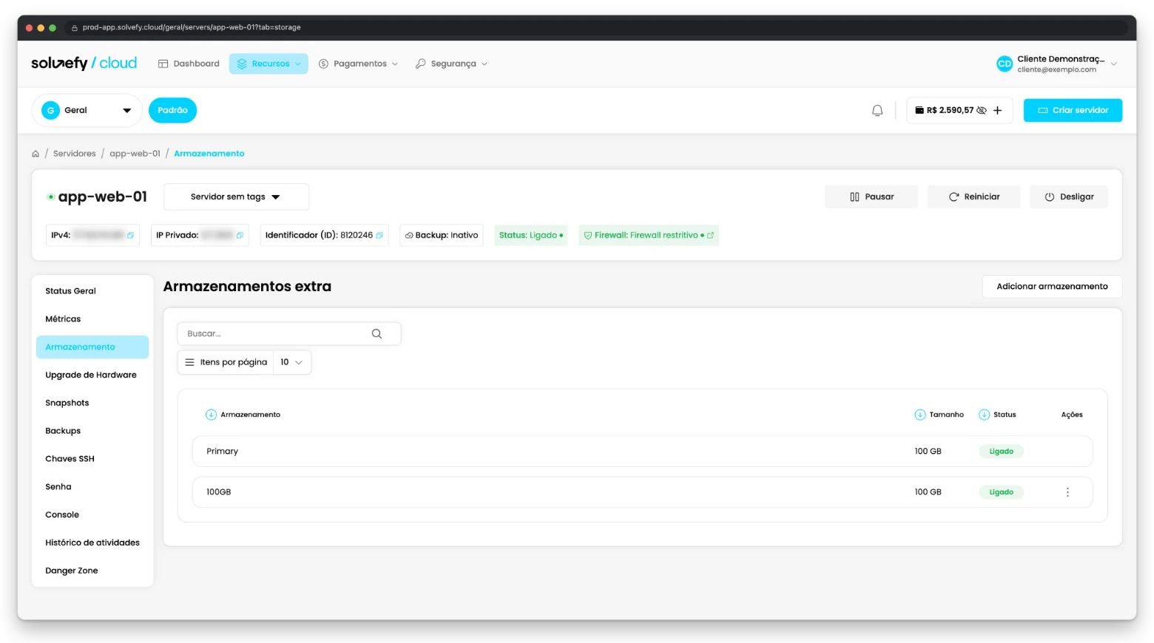Viewport: 1154px width, 643px height.
Task: Open Firewall restritivo external link
Action: point(710,235)
